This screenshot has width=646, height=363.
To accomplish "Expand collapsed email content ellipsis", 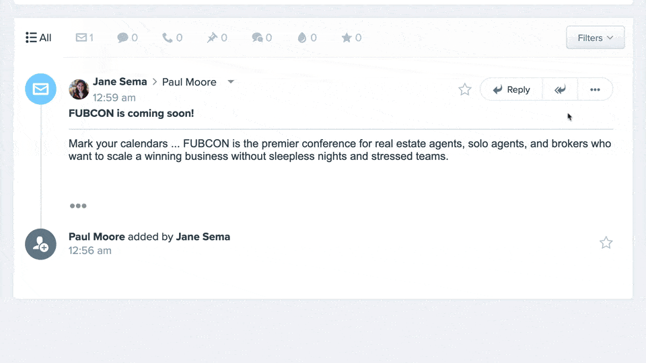I will (x=78, y=206).
